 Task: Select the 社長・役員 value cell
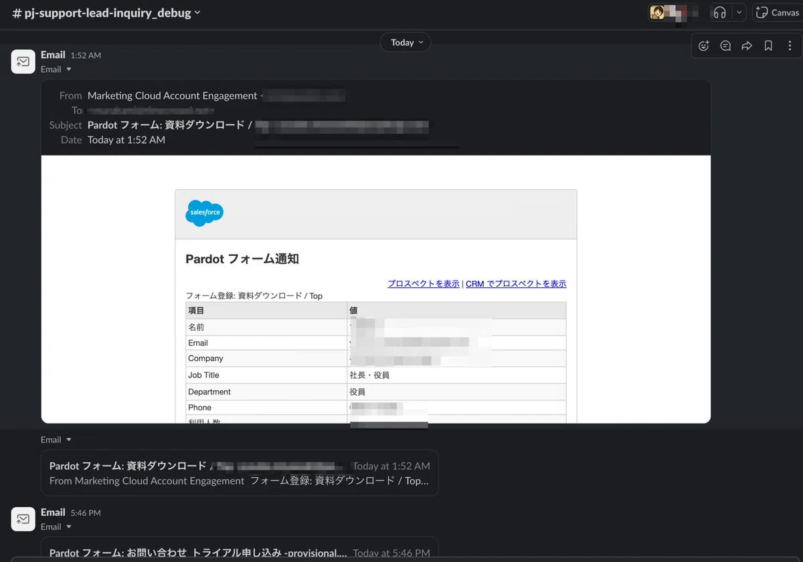point(369,375)
